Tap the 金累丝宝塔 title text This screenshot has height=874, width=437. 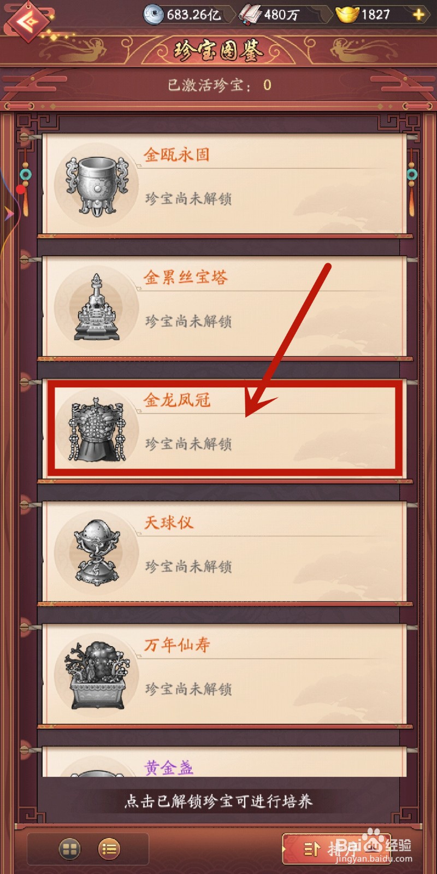[185, 277]
